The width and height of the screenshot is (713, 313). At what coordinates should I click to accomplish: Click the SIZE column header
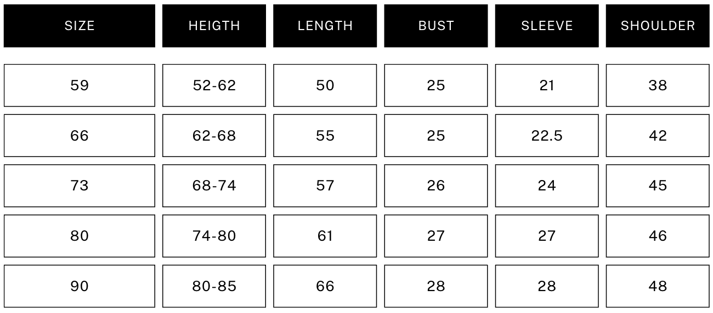pos(80,26)
